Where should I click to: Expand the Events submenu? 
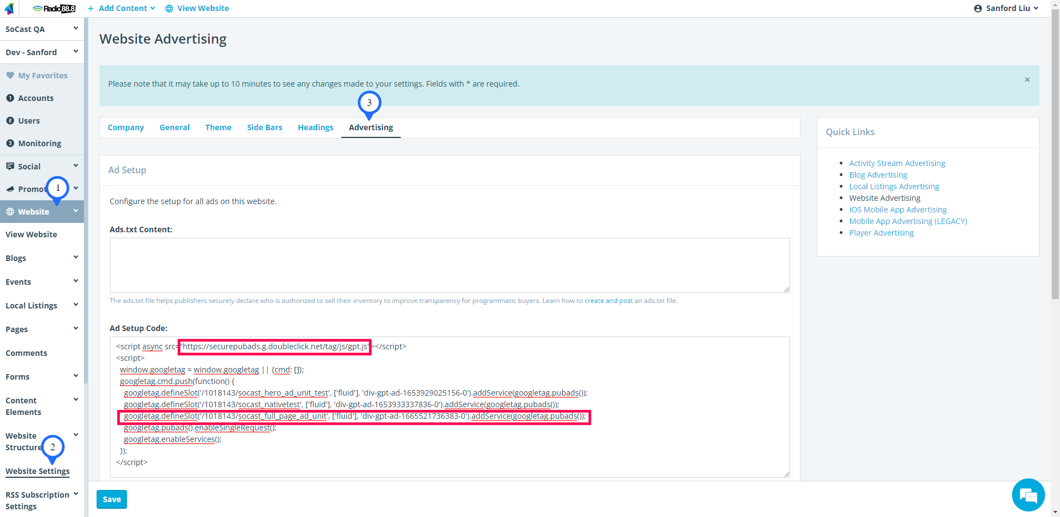[76, 281]
